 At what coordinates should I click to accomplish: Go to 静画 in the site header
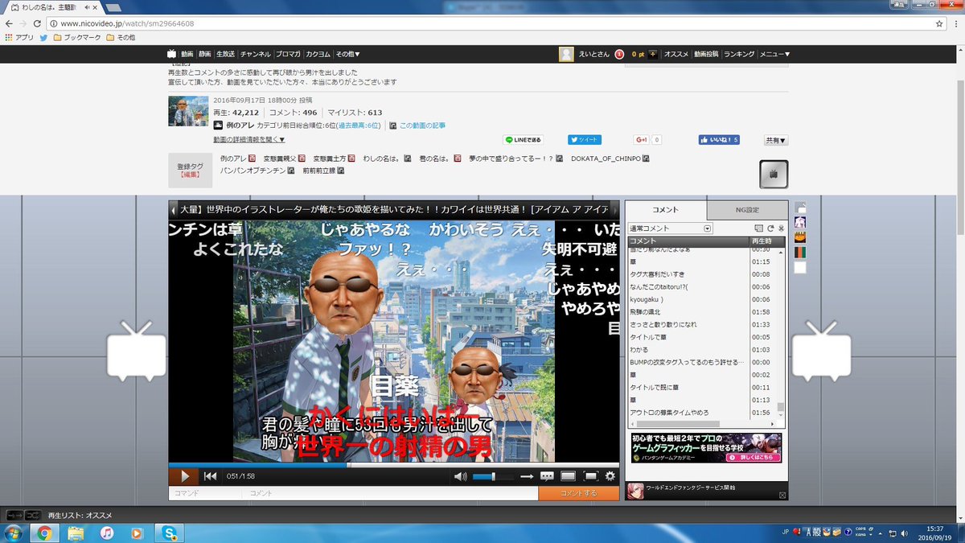[x=205, y=54]
